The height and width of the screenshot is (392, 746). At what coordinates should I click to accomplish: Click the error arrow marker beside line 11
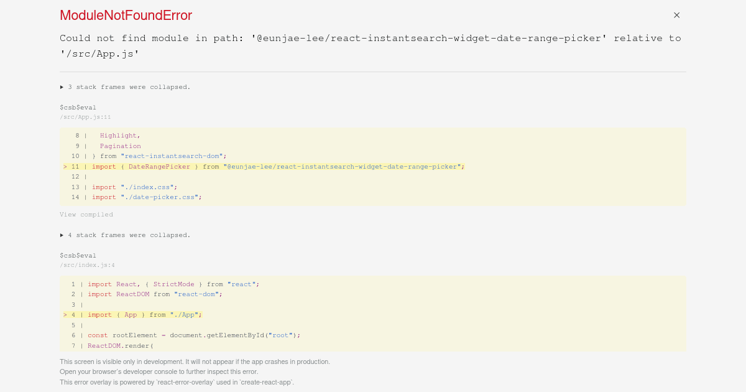65,166
